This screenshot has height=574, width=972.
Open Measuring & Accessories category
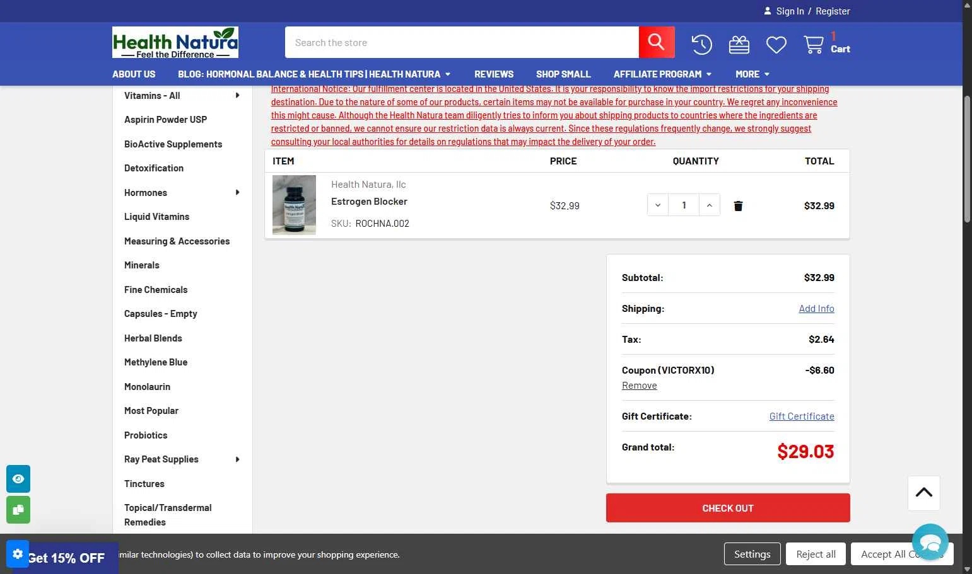tap(177, 241)
